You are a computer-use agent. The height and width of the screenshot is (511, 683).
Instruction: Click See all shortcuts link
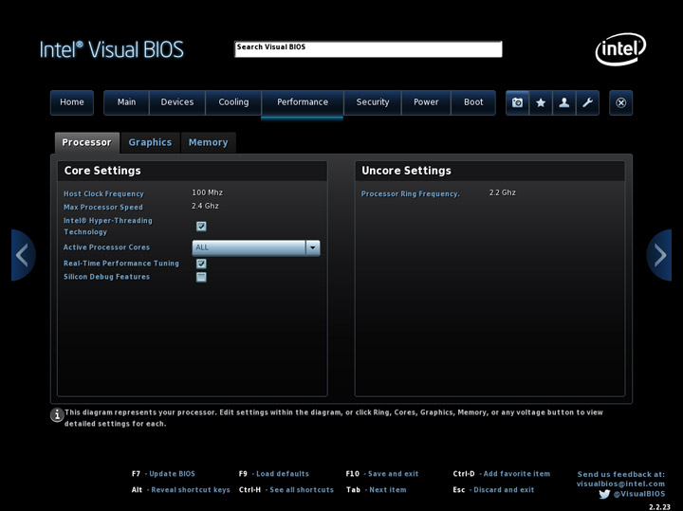pyautogui.click(x=302, y=490)
